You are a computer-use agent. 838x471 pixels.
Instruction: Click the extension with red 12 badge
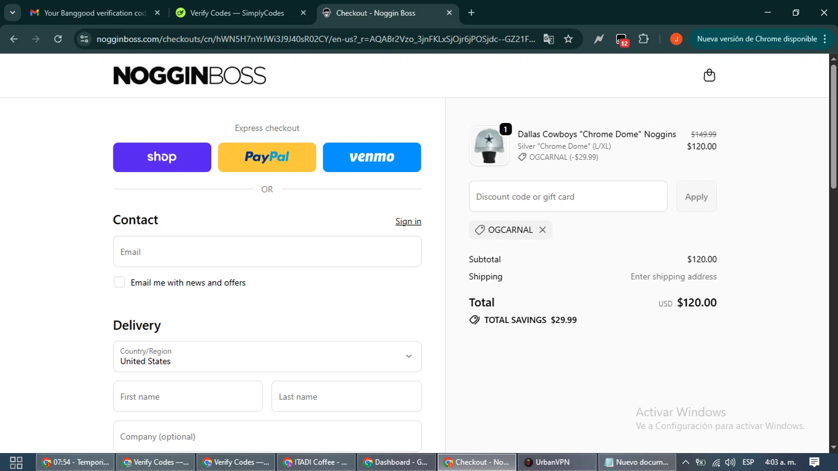[622, 40]
